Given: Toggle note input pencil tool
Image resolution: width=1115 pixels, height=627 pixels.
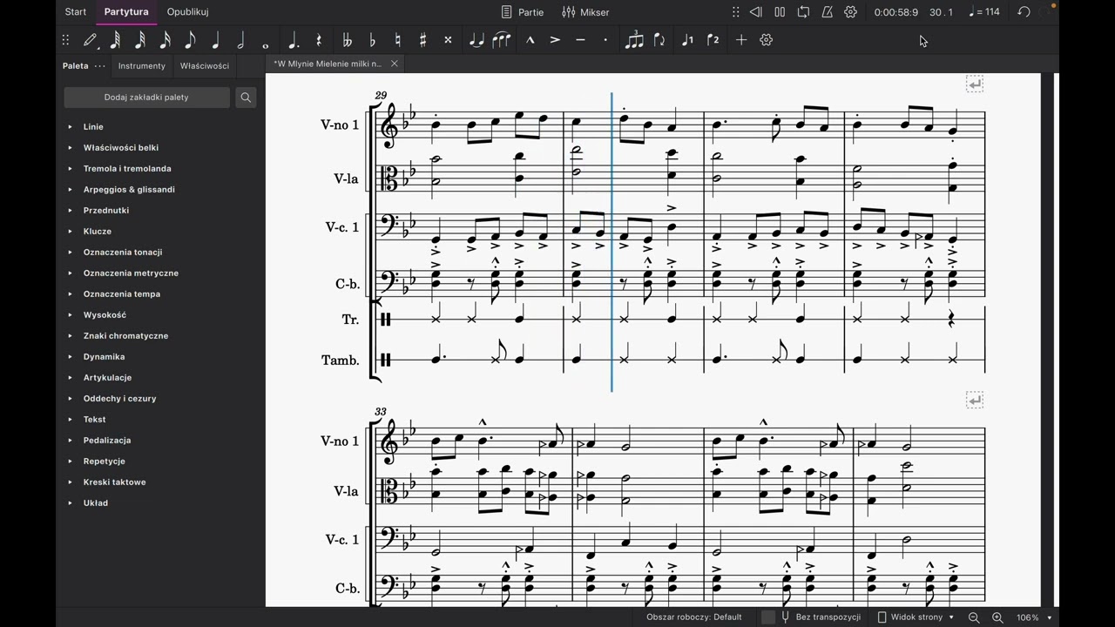Looking at the screenshot, I should click(x=91, y=40).
